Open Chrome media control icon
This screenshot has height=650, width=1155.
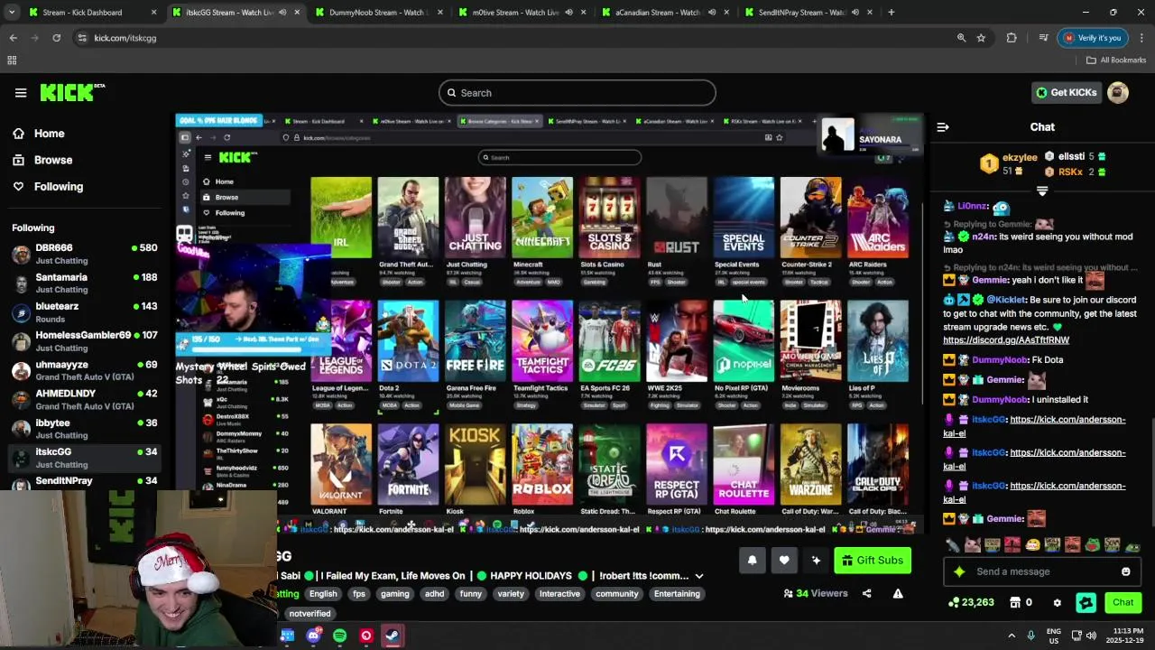click(x=1043, y=38)
